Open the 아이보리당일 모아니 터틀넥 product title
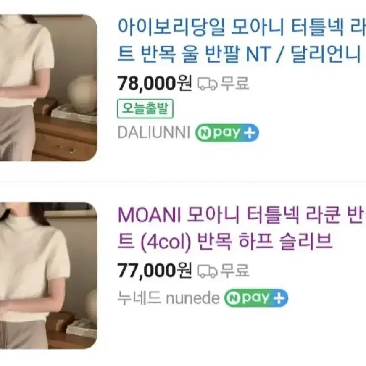The image size is (366, 366). [242, 41]
